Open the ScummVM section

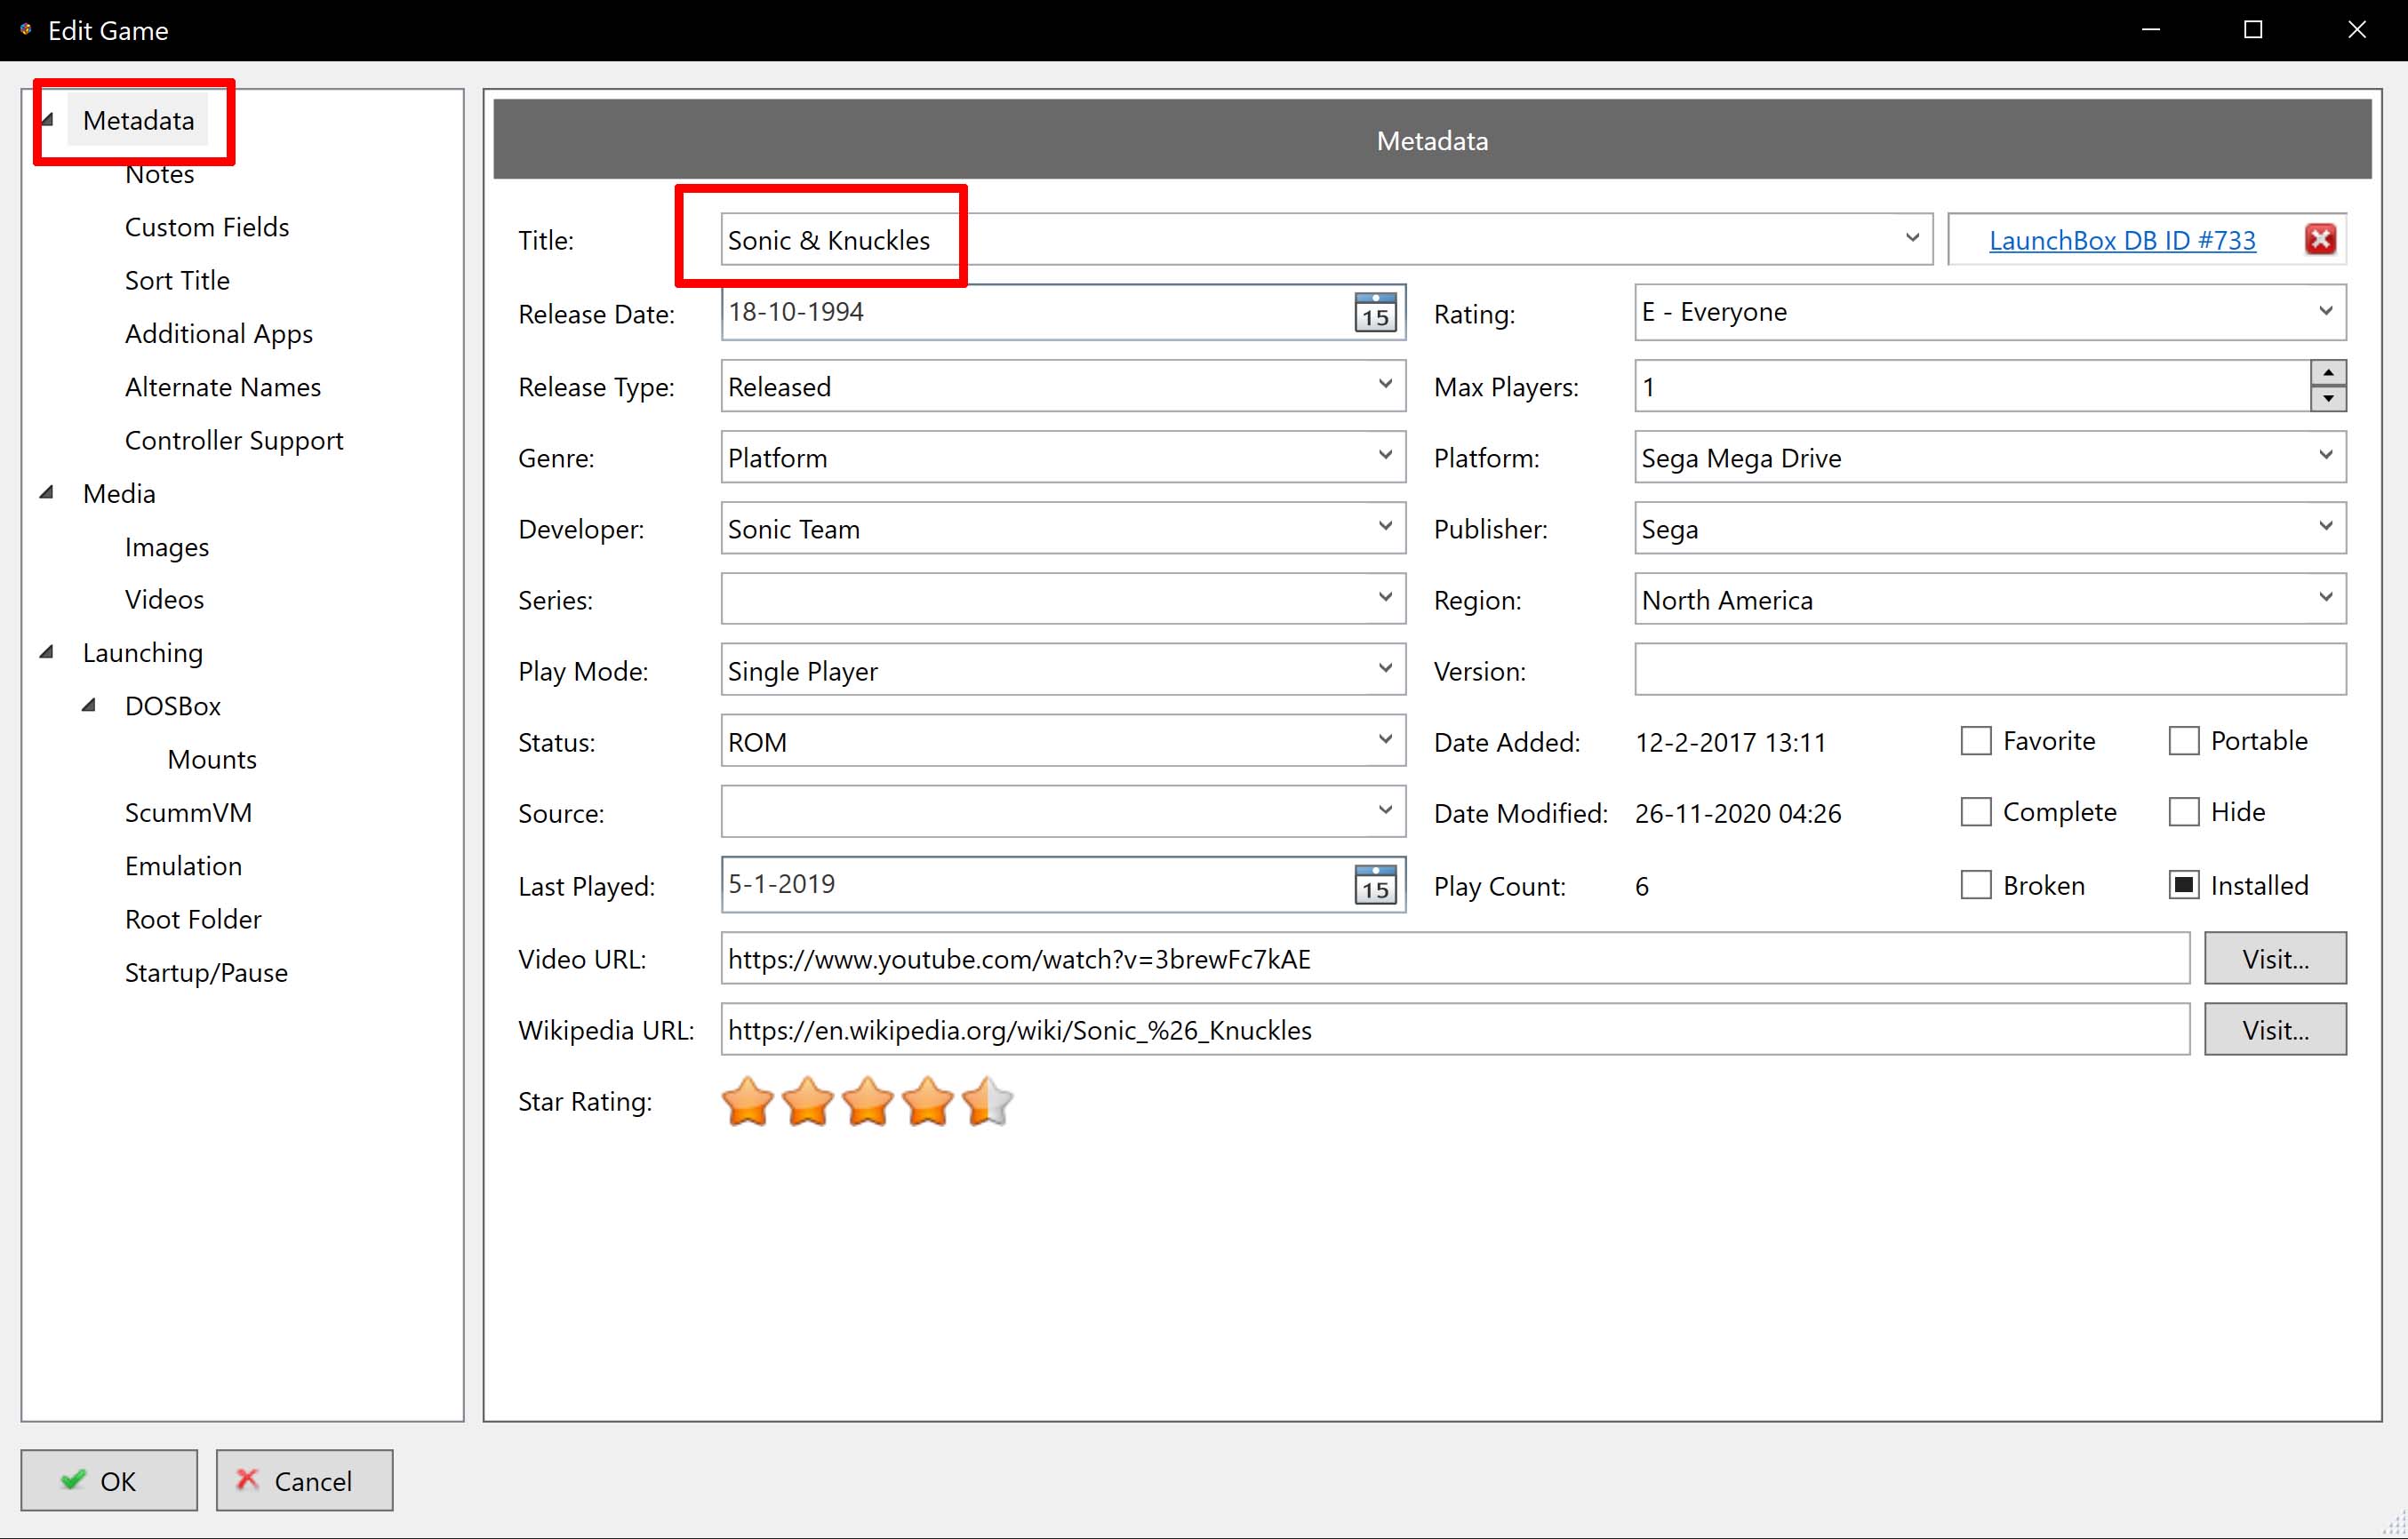(x=188, y=812)
